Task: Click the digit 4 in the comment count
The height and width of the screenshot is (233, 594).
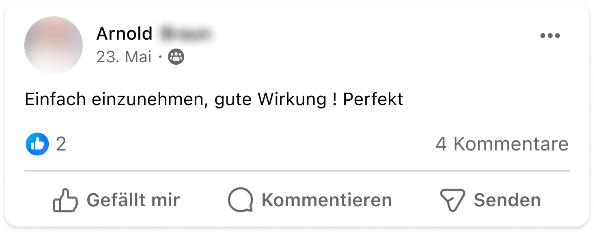Action: coord(441,144)
